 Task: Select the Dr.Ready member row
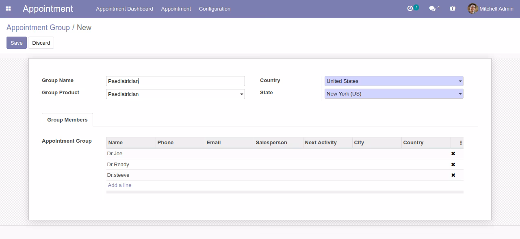point(285,165)
